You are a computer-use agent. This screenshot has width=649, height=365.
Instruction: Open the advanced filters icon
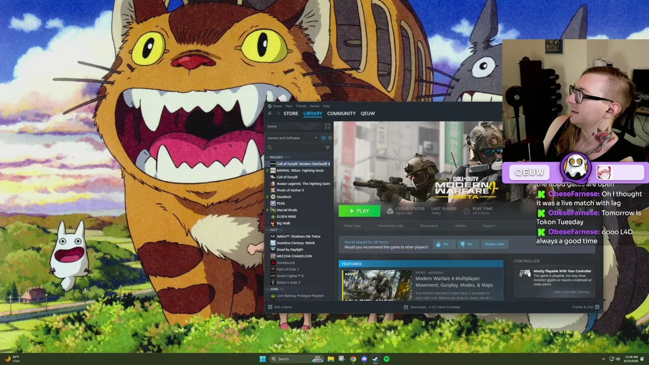pyautogui.click(x=327, y=148)
